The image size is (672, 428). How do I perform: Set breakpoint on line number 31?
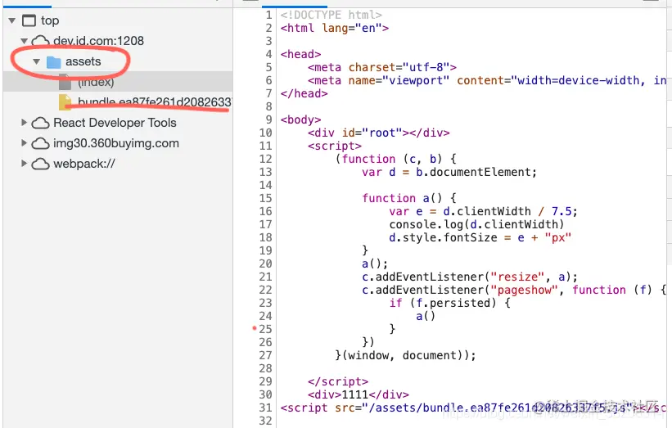tap(265, 408)
